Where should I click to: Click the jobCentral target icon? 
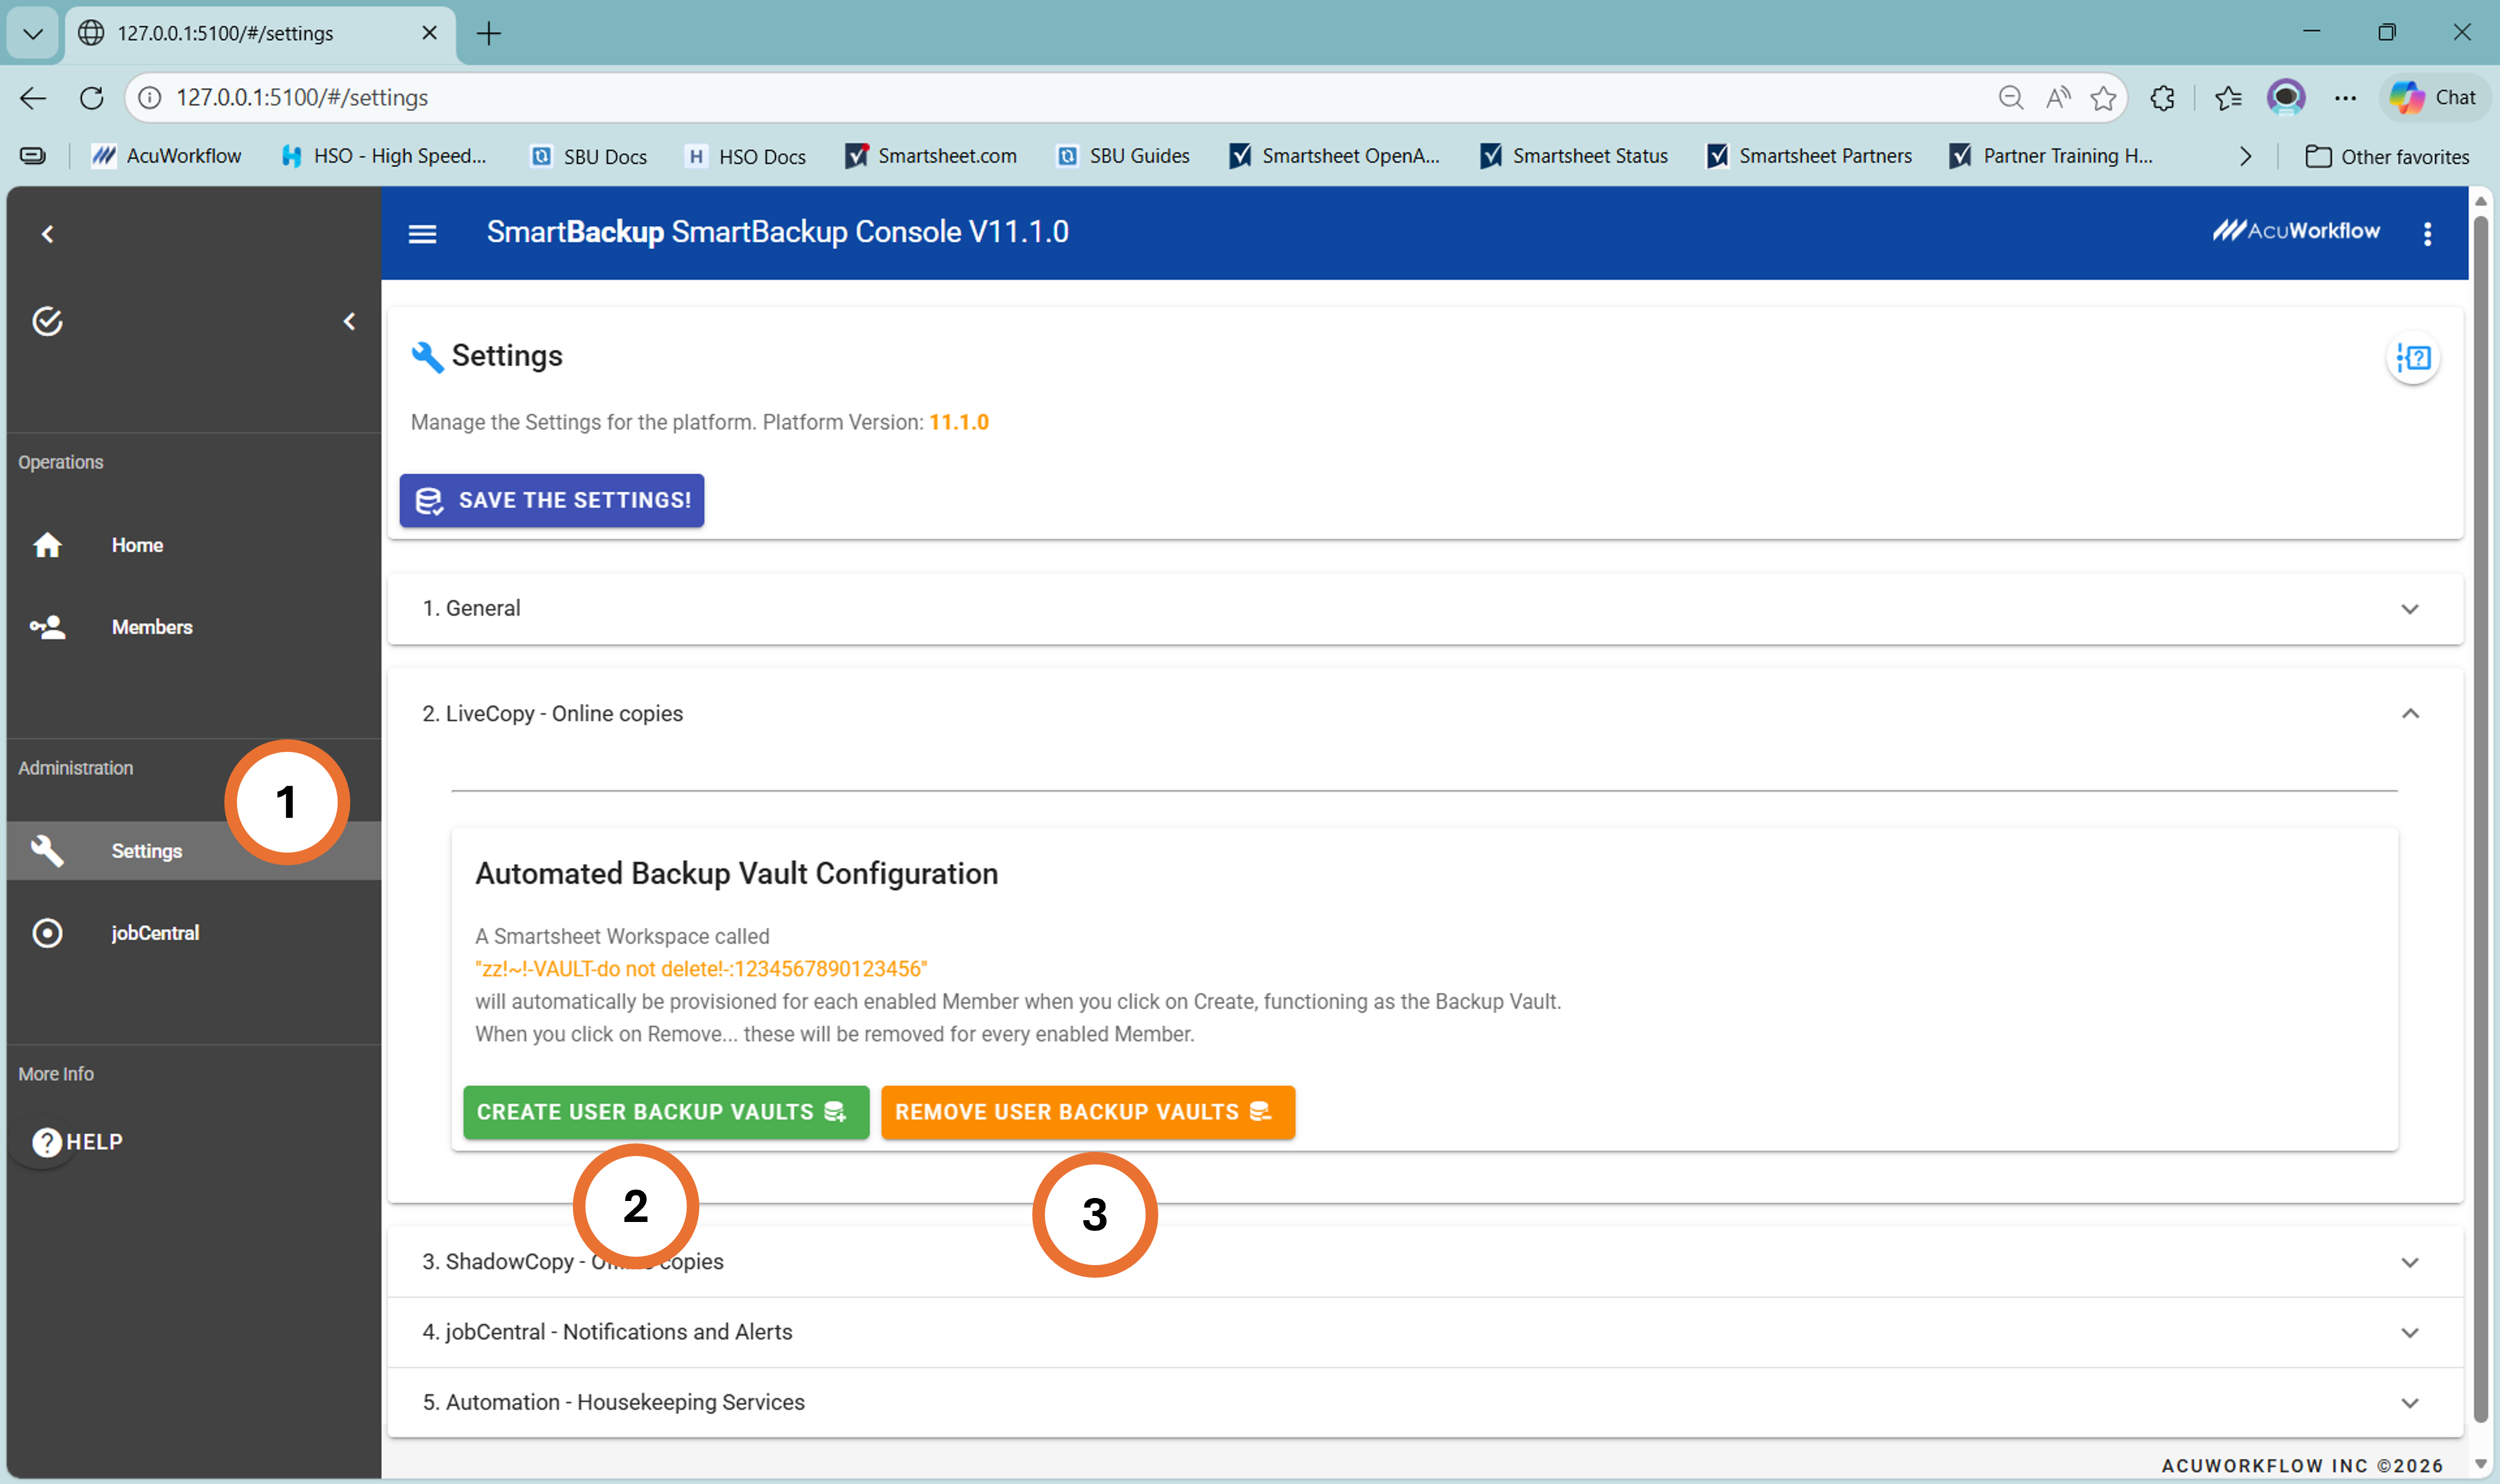47,933
